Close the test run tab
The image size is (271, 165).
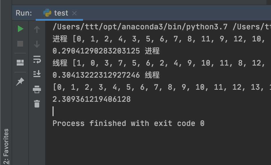[74, 13]
